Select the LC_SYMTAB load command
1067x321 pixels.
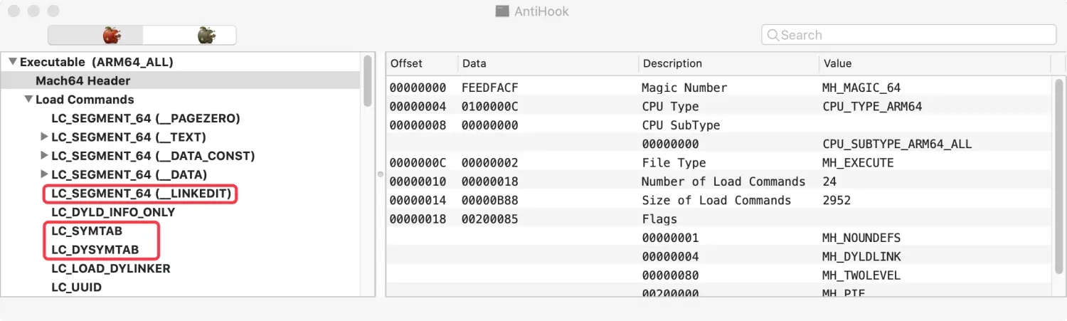(87, 231)
